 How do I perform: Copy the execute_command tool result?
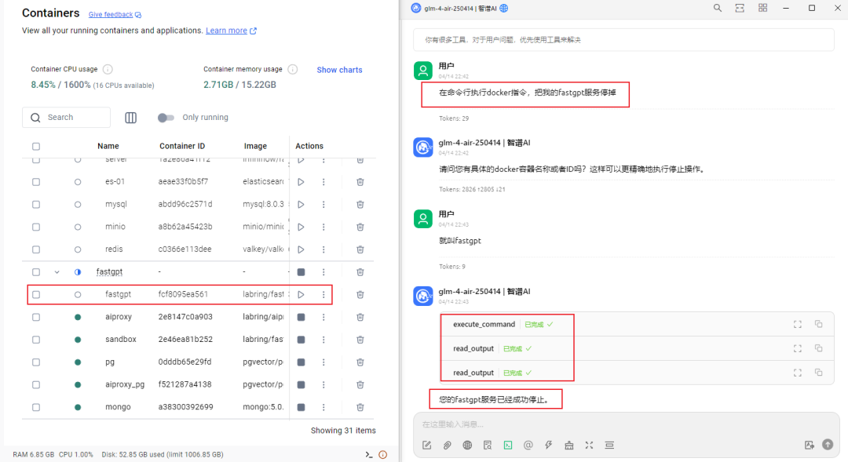(x=819, y=324)
